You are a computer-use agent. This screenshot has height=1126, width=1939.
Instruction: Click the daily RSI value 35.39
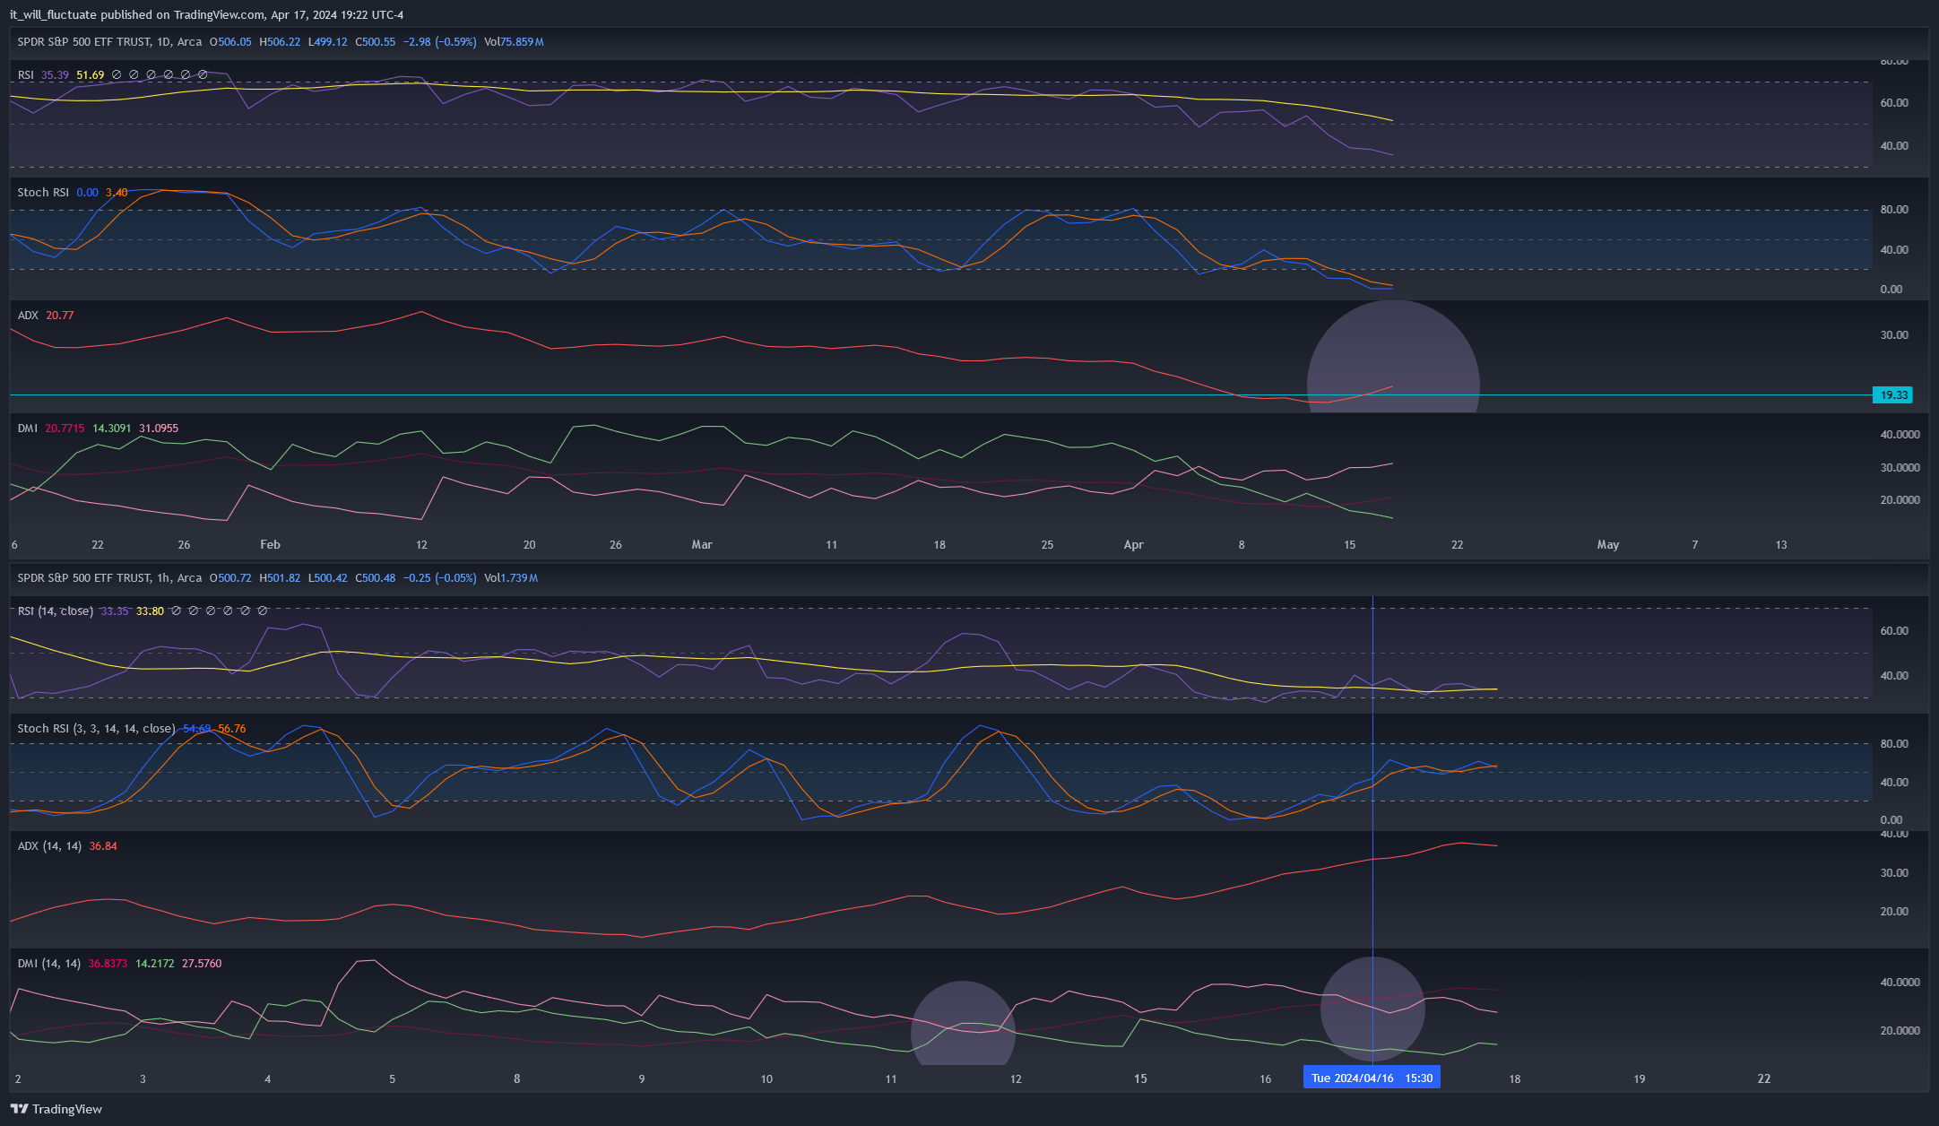[x=55, y=75]
